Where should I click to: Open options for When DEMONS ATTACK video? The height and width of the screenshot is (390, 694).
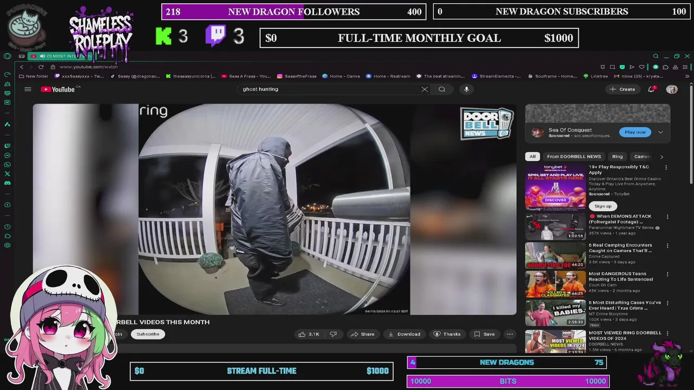pyautogui.click(x=667, y=217)
